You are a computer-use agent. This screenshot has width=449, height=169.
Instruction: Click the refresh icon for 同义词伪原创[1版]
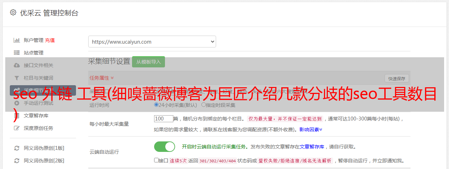pyautogui.click(x=16, y=148)
